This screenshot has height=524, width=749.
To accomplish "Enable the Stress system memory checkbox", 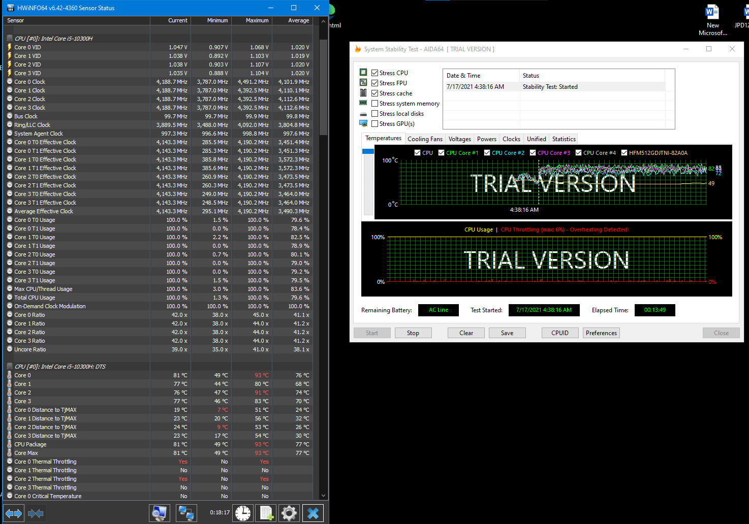I will tap(375, 103).
